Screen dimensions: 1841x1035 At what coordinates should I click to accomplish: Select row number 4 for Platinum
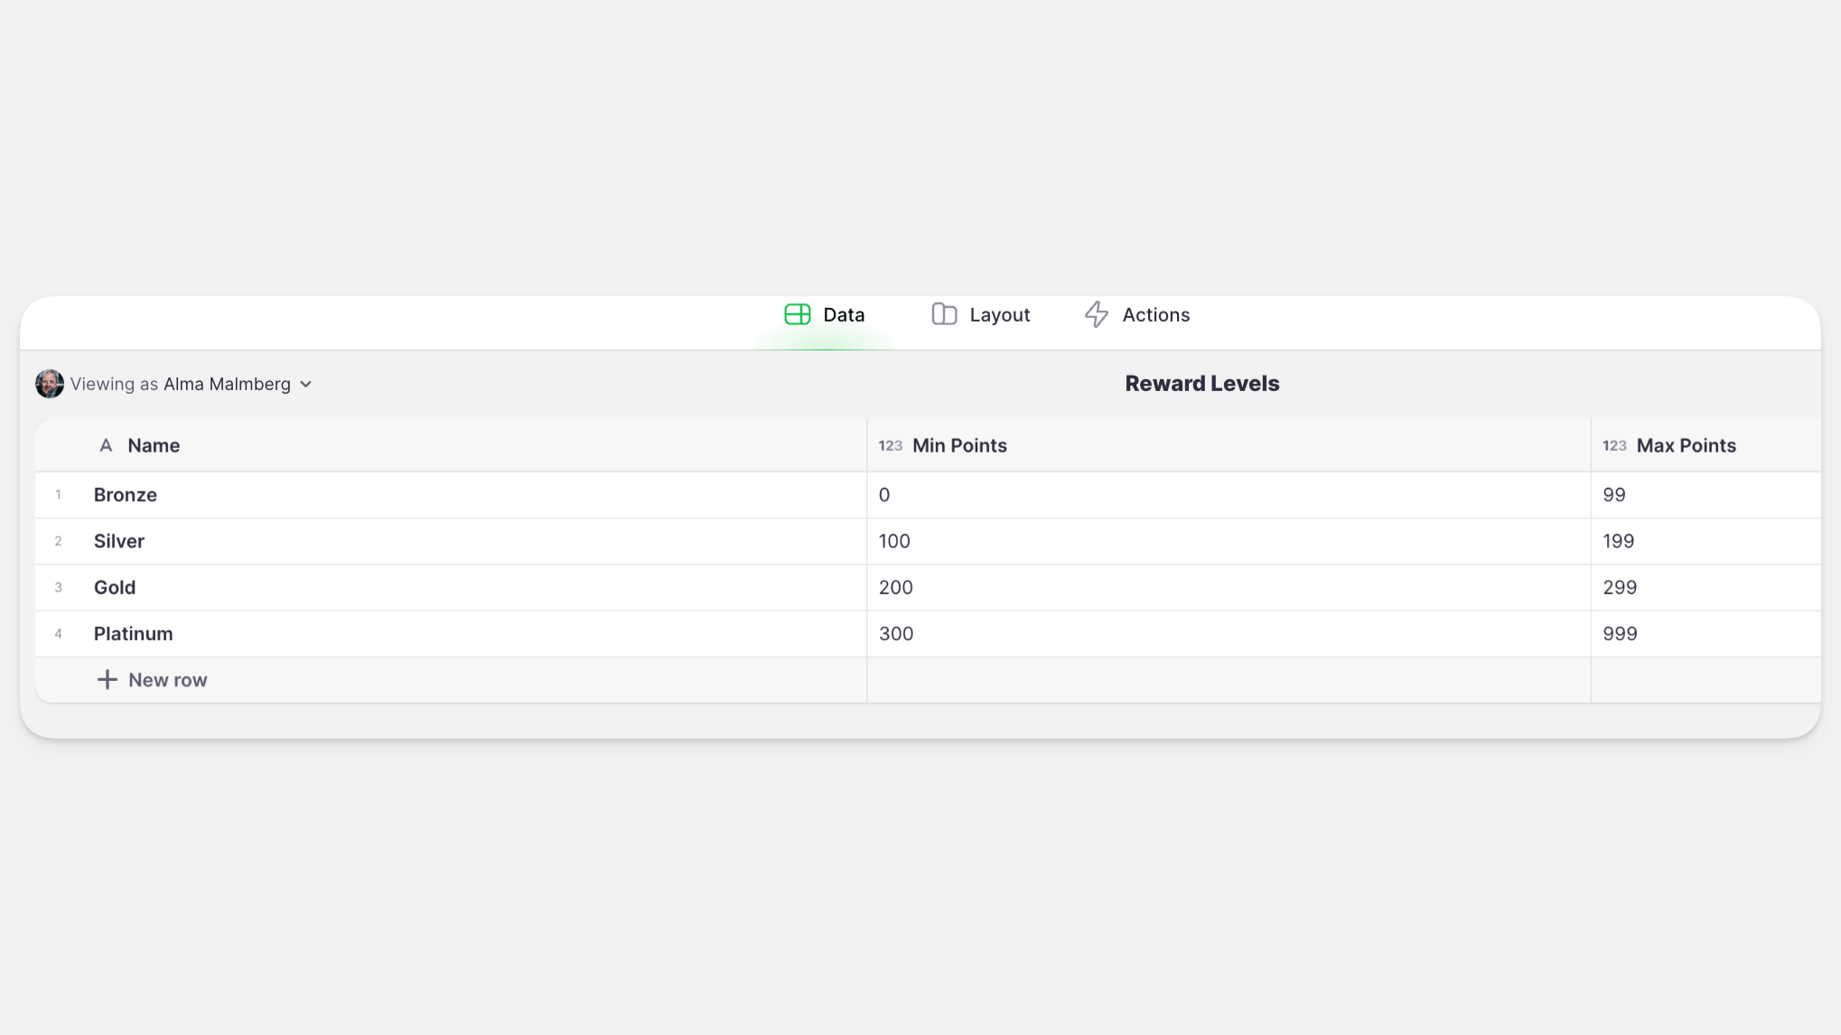59,634
